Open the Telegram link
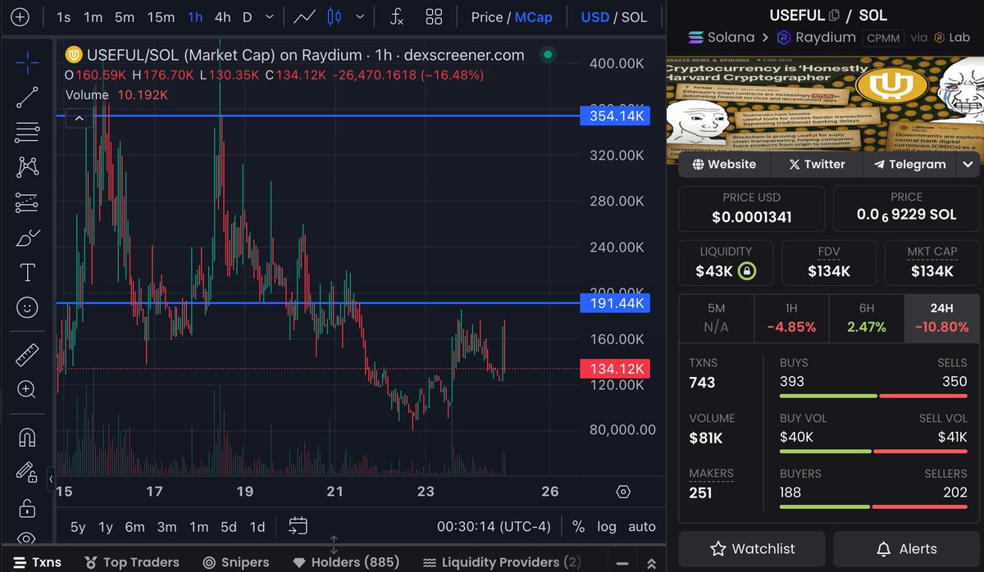Viewport: 984px width, 572px height. 909,164
